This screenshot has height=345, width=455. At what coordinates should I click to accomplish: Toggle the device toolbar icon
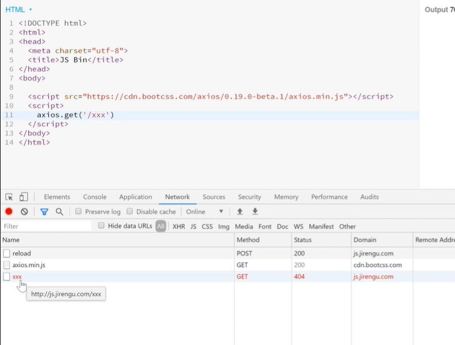tap(24, 197)
